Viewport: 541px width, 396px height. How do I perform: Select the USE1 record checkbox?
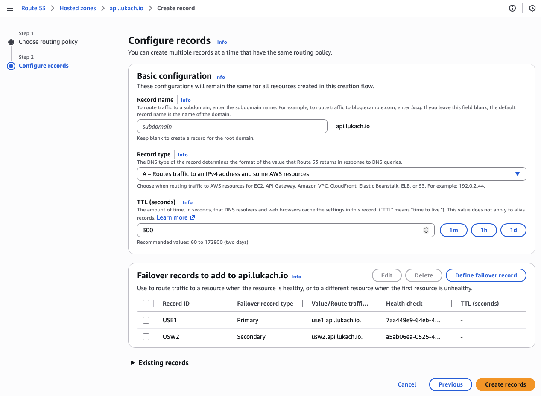(146, 320)
